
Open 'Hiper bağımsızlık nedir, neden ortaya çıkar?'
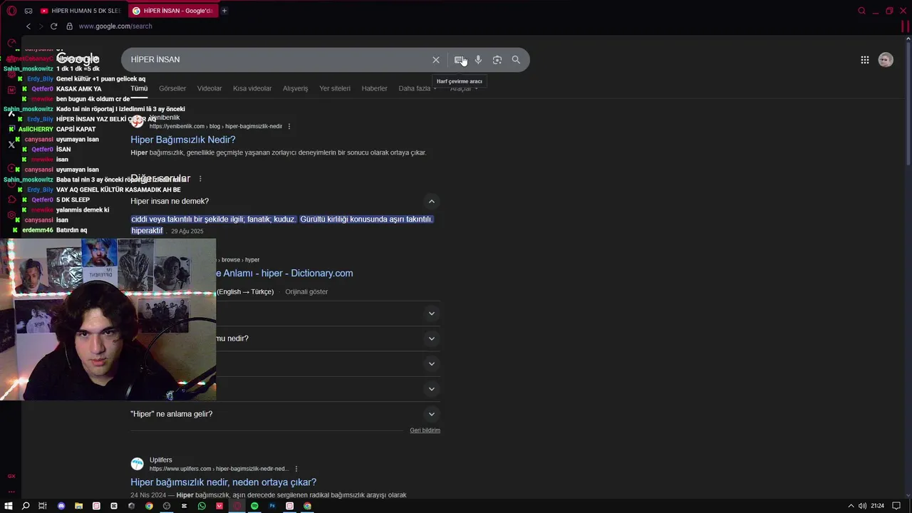224,482
